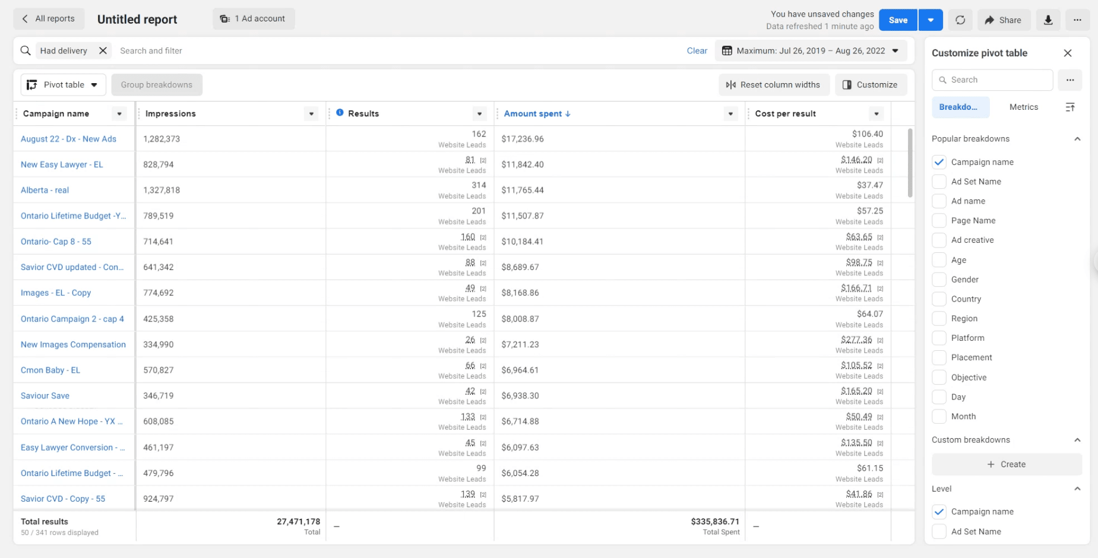Remove the Had delivery filter chip
The image size is (1098, 558).
tap(103, 51)
